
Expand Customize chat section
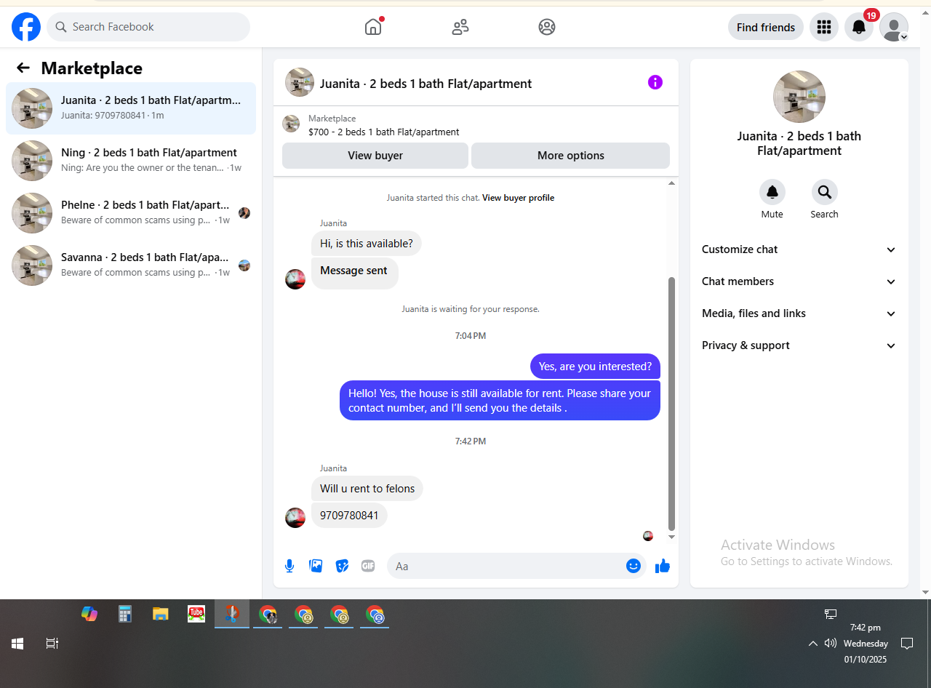799,249
